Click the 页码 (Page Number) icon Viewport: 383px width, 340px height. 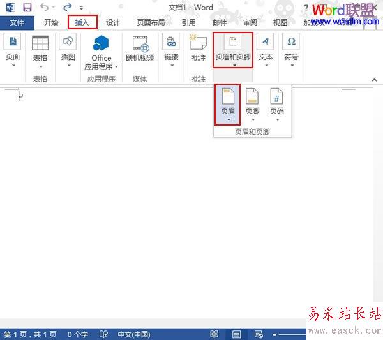click(x=276, y=96)
